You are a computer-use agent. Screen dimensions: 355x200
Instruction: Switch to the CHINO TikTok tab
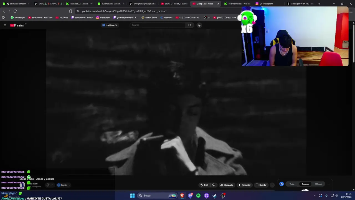[48, 4]
